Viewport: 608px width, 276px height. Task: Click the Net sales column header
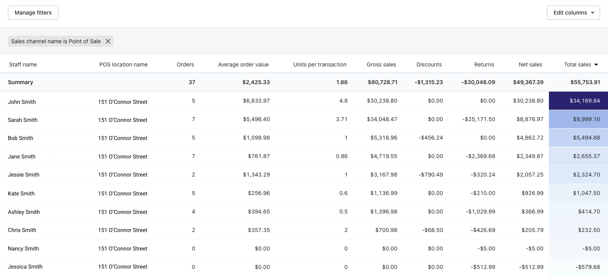530,64
